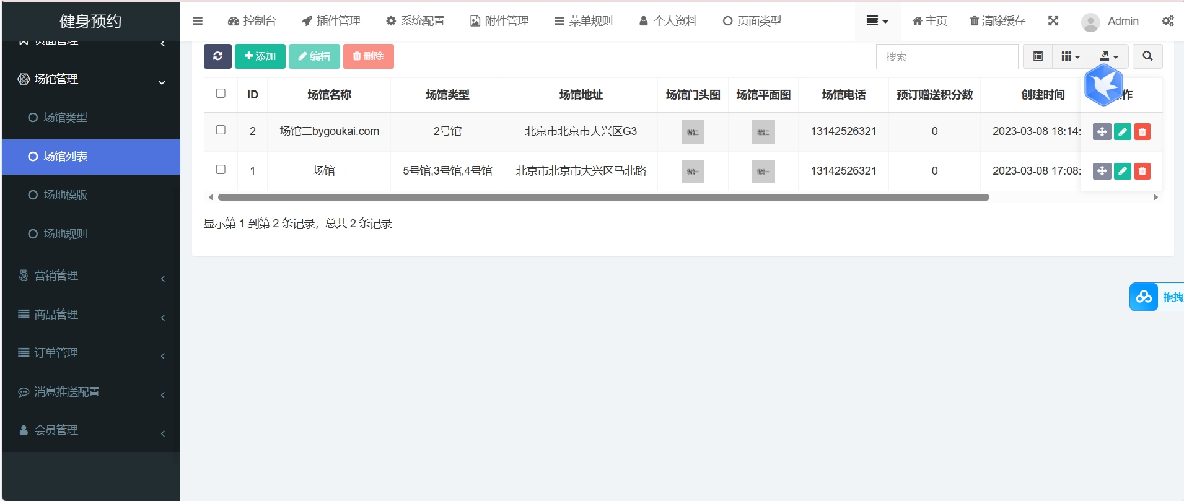Expand the 营销管理 sidebar menu
Image resolution: width=1184 pixels, height=501 pixels.
click(x=90, y=276)
